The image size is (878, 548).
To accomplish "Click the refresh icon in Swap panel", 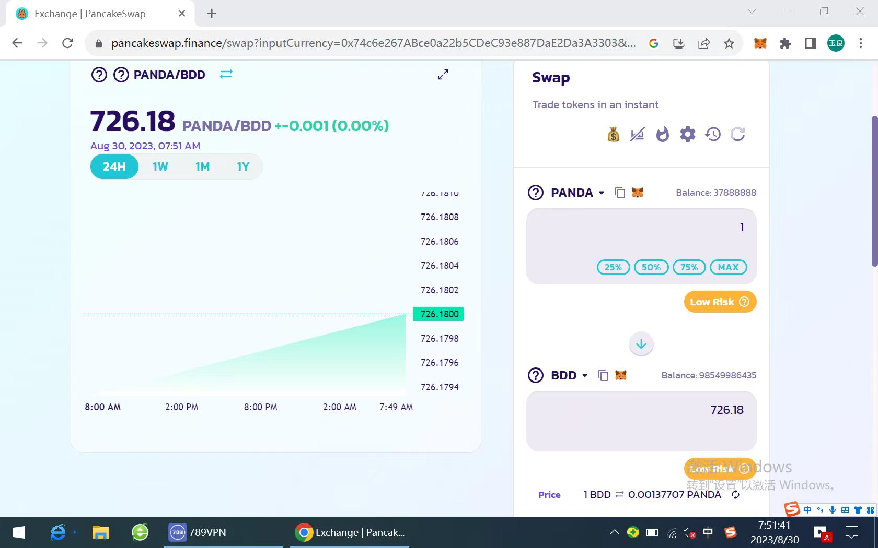I will click(737, 135).
